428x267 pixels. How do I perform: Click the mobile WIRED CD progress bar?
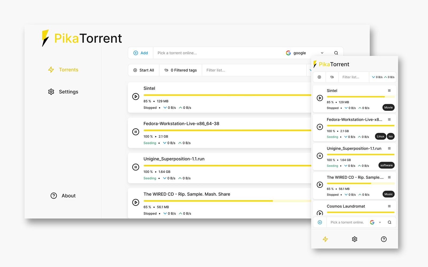click(361, 183)
